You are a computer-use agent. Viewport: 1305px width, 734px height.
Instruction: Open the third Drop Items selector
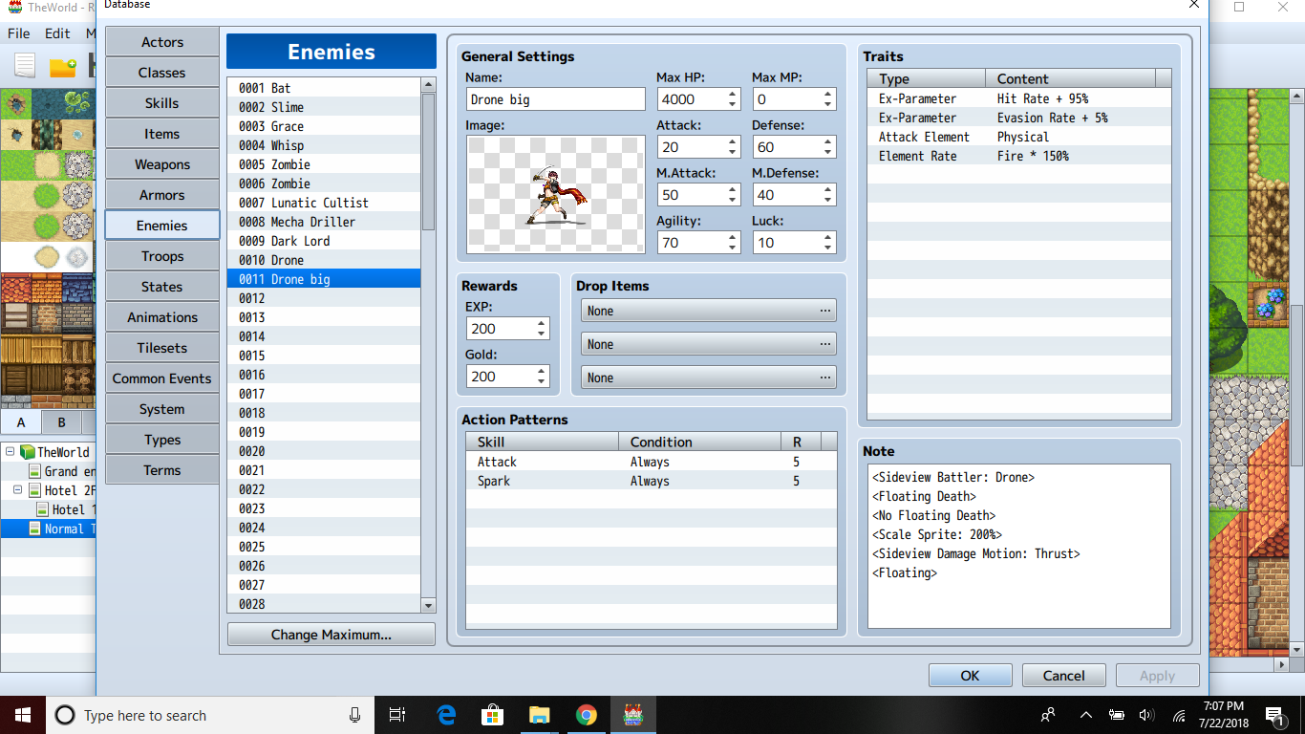click(709, 378)
